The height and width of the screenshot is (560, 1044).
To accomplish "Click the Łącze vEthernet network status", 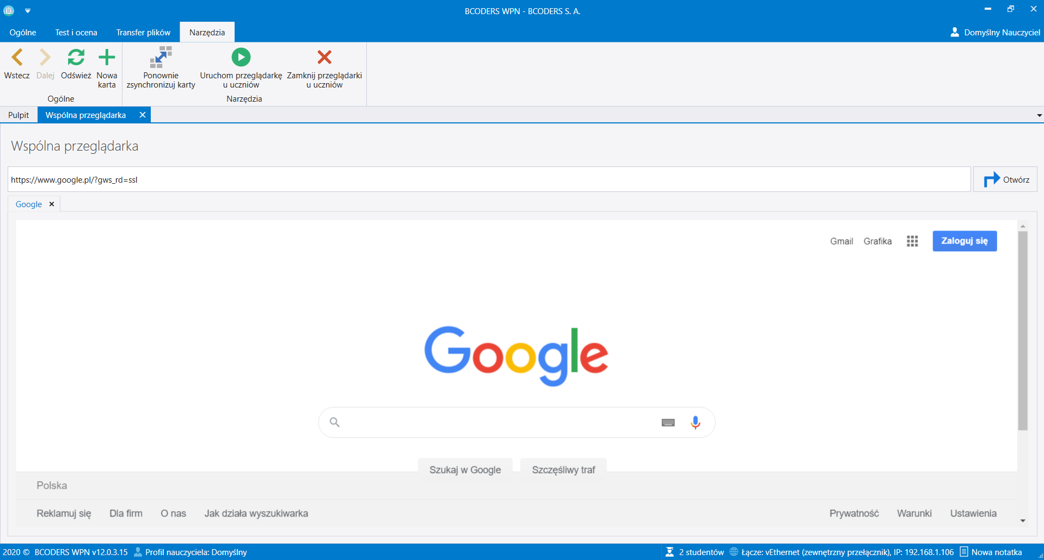I will tap(842, 552).
